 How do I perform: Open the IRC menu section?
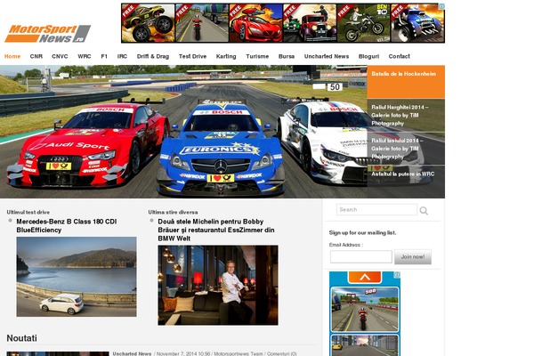tap(122, 56)
